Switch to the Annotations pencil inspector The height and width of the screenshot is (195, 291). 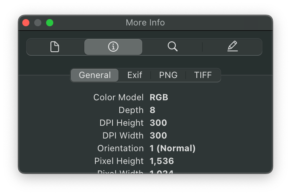click(233, 47)
